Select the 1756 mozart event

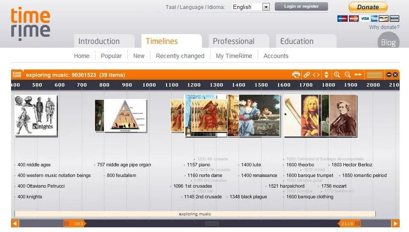coord(334,186)
